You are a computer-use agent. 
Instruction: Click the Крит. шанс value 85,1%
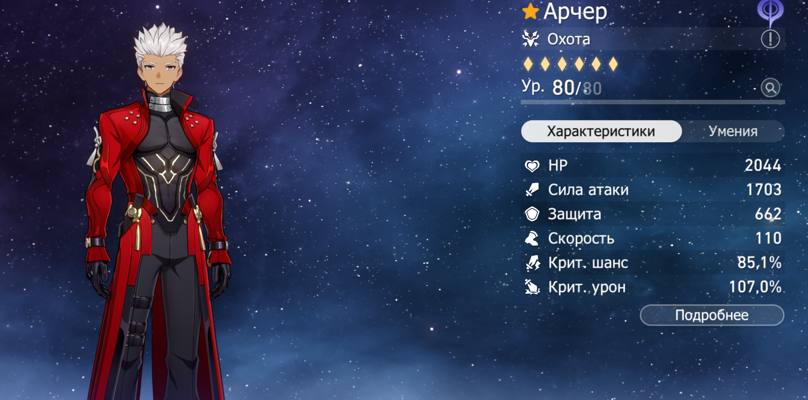(x=759, y=263)
